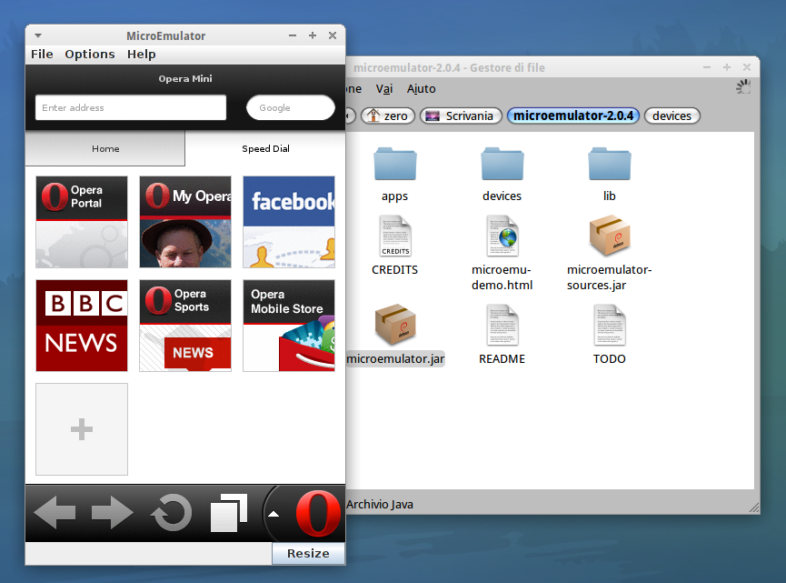Open MicroEmulator window menu arrow

[x=38, y=35]
